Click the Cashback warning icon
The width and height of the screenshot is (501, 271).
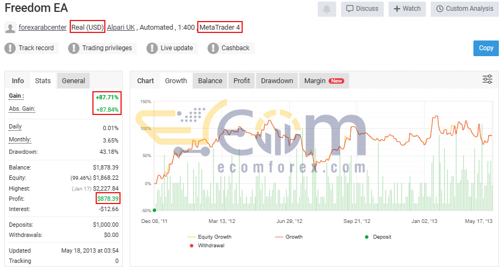pos(213,48)
